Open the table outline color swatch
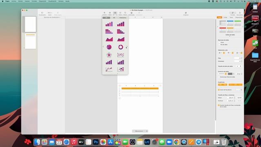This screenshot has width=261, height=147. [x=230, y=74]
